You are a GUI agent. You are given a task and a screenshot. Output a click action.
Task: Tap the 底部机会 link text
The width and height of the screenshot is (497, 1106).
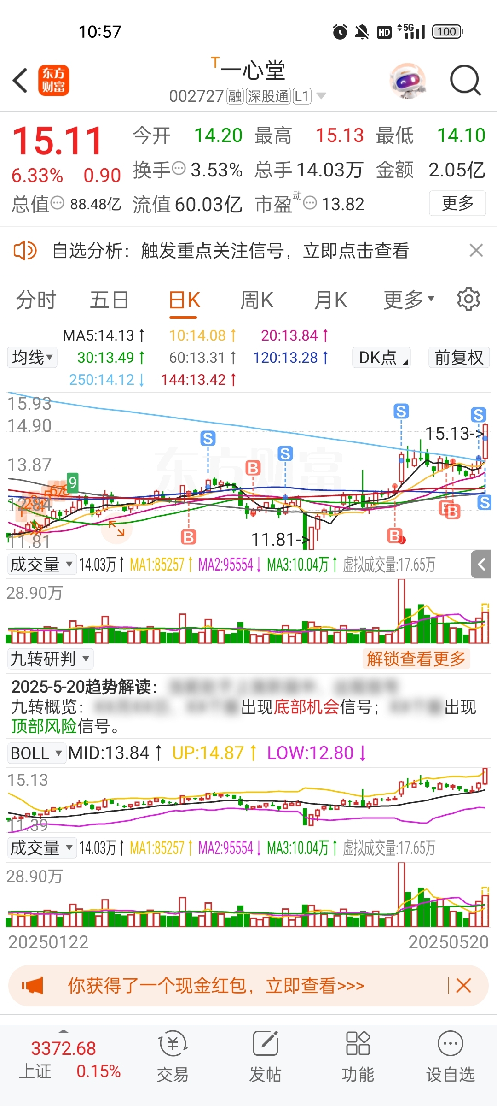pyautogui.click(x=306, y=706)
